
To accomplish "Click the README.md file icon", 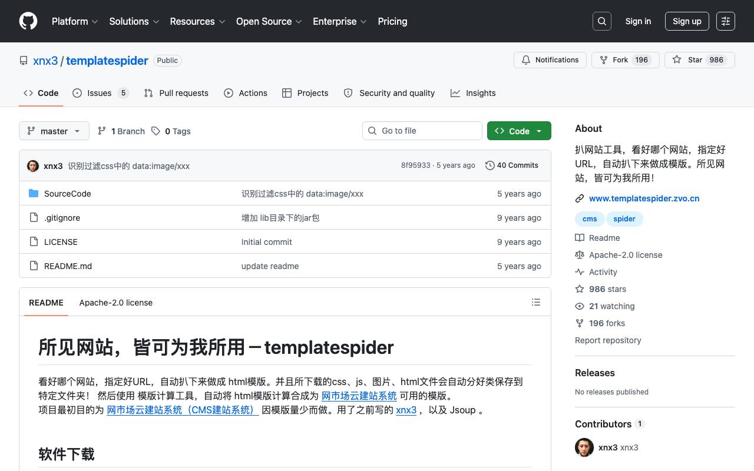I will click(34, 266).
